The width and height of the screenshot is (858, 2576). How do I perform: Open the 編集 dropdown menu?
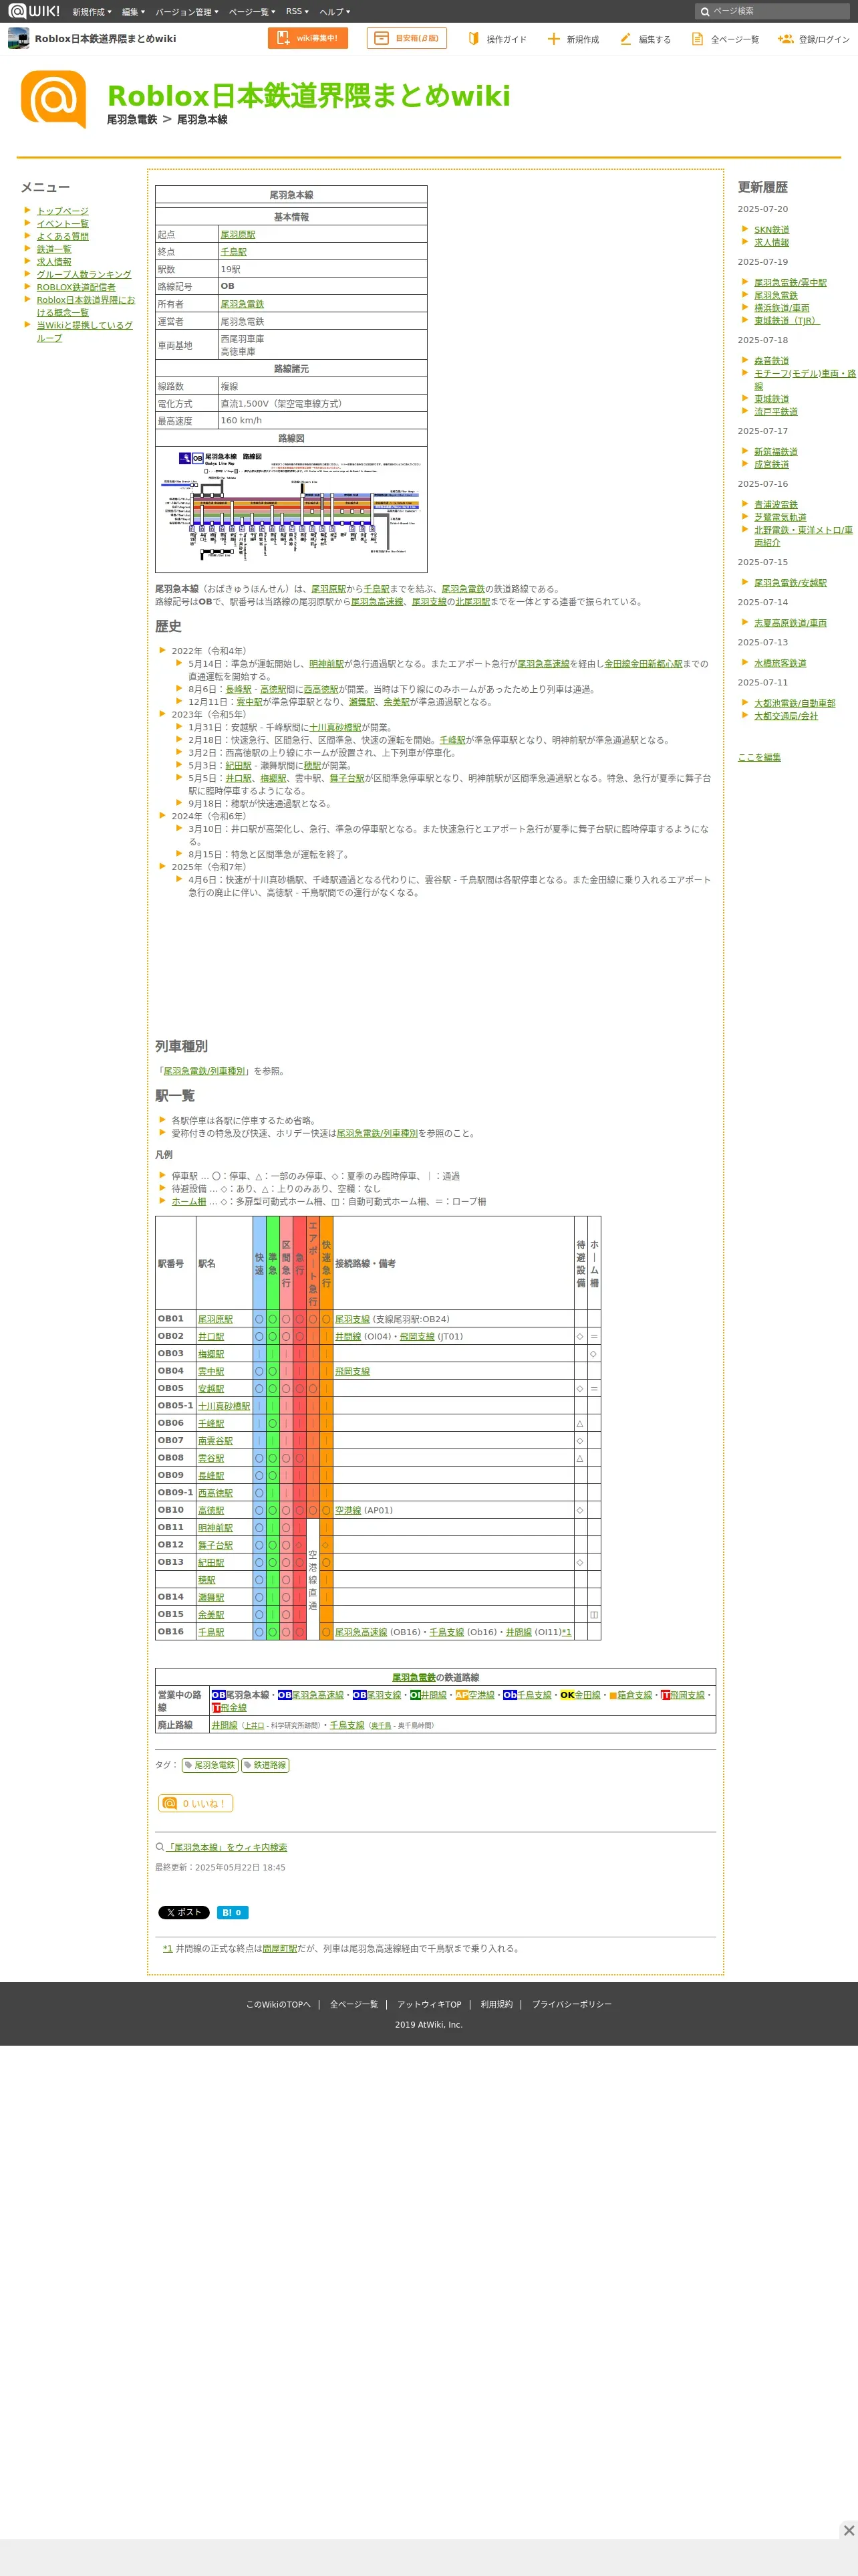pos(133,12)
